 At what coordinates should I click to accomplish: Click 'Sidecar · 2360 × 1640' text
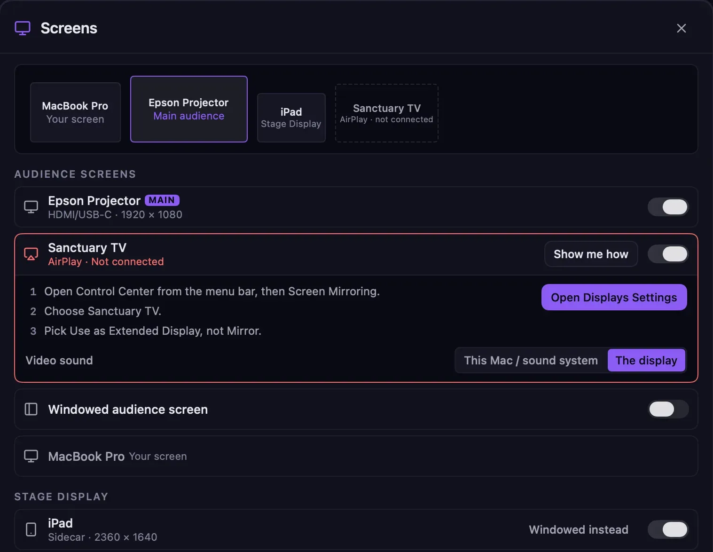102,537
